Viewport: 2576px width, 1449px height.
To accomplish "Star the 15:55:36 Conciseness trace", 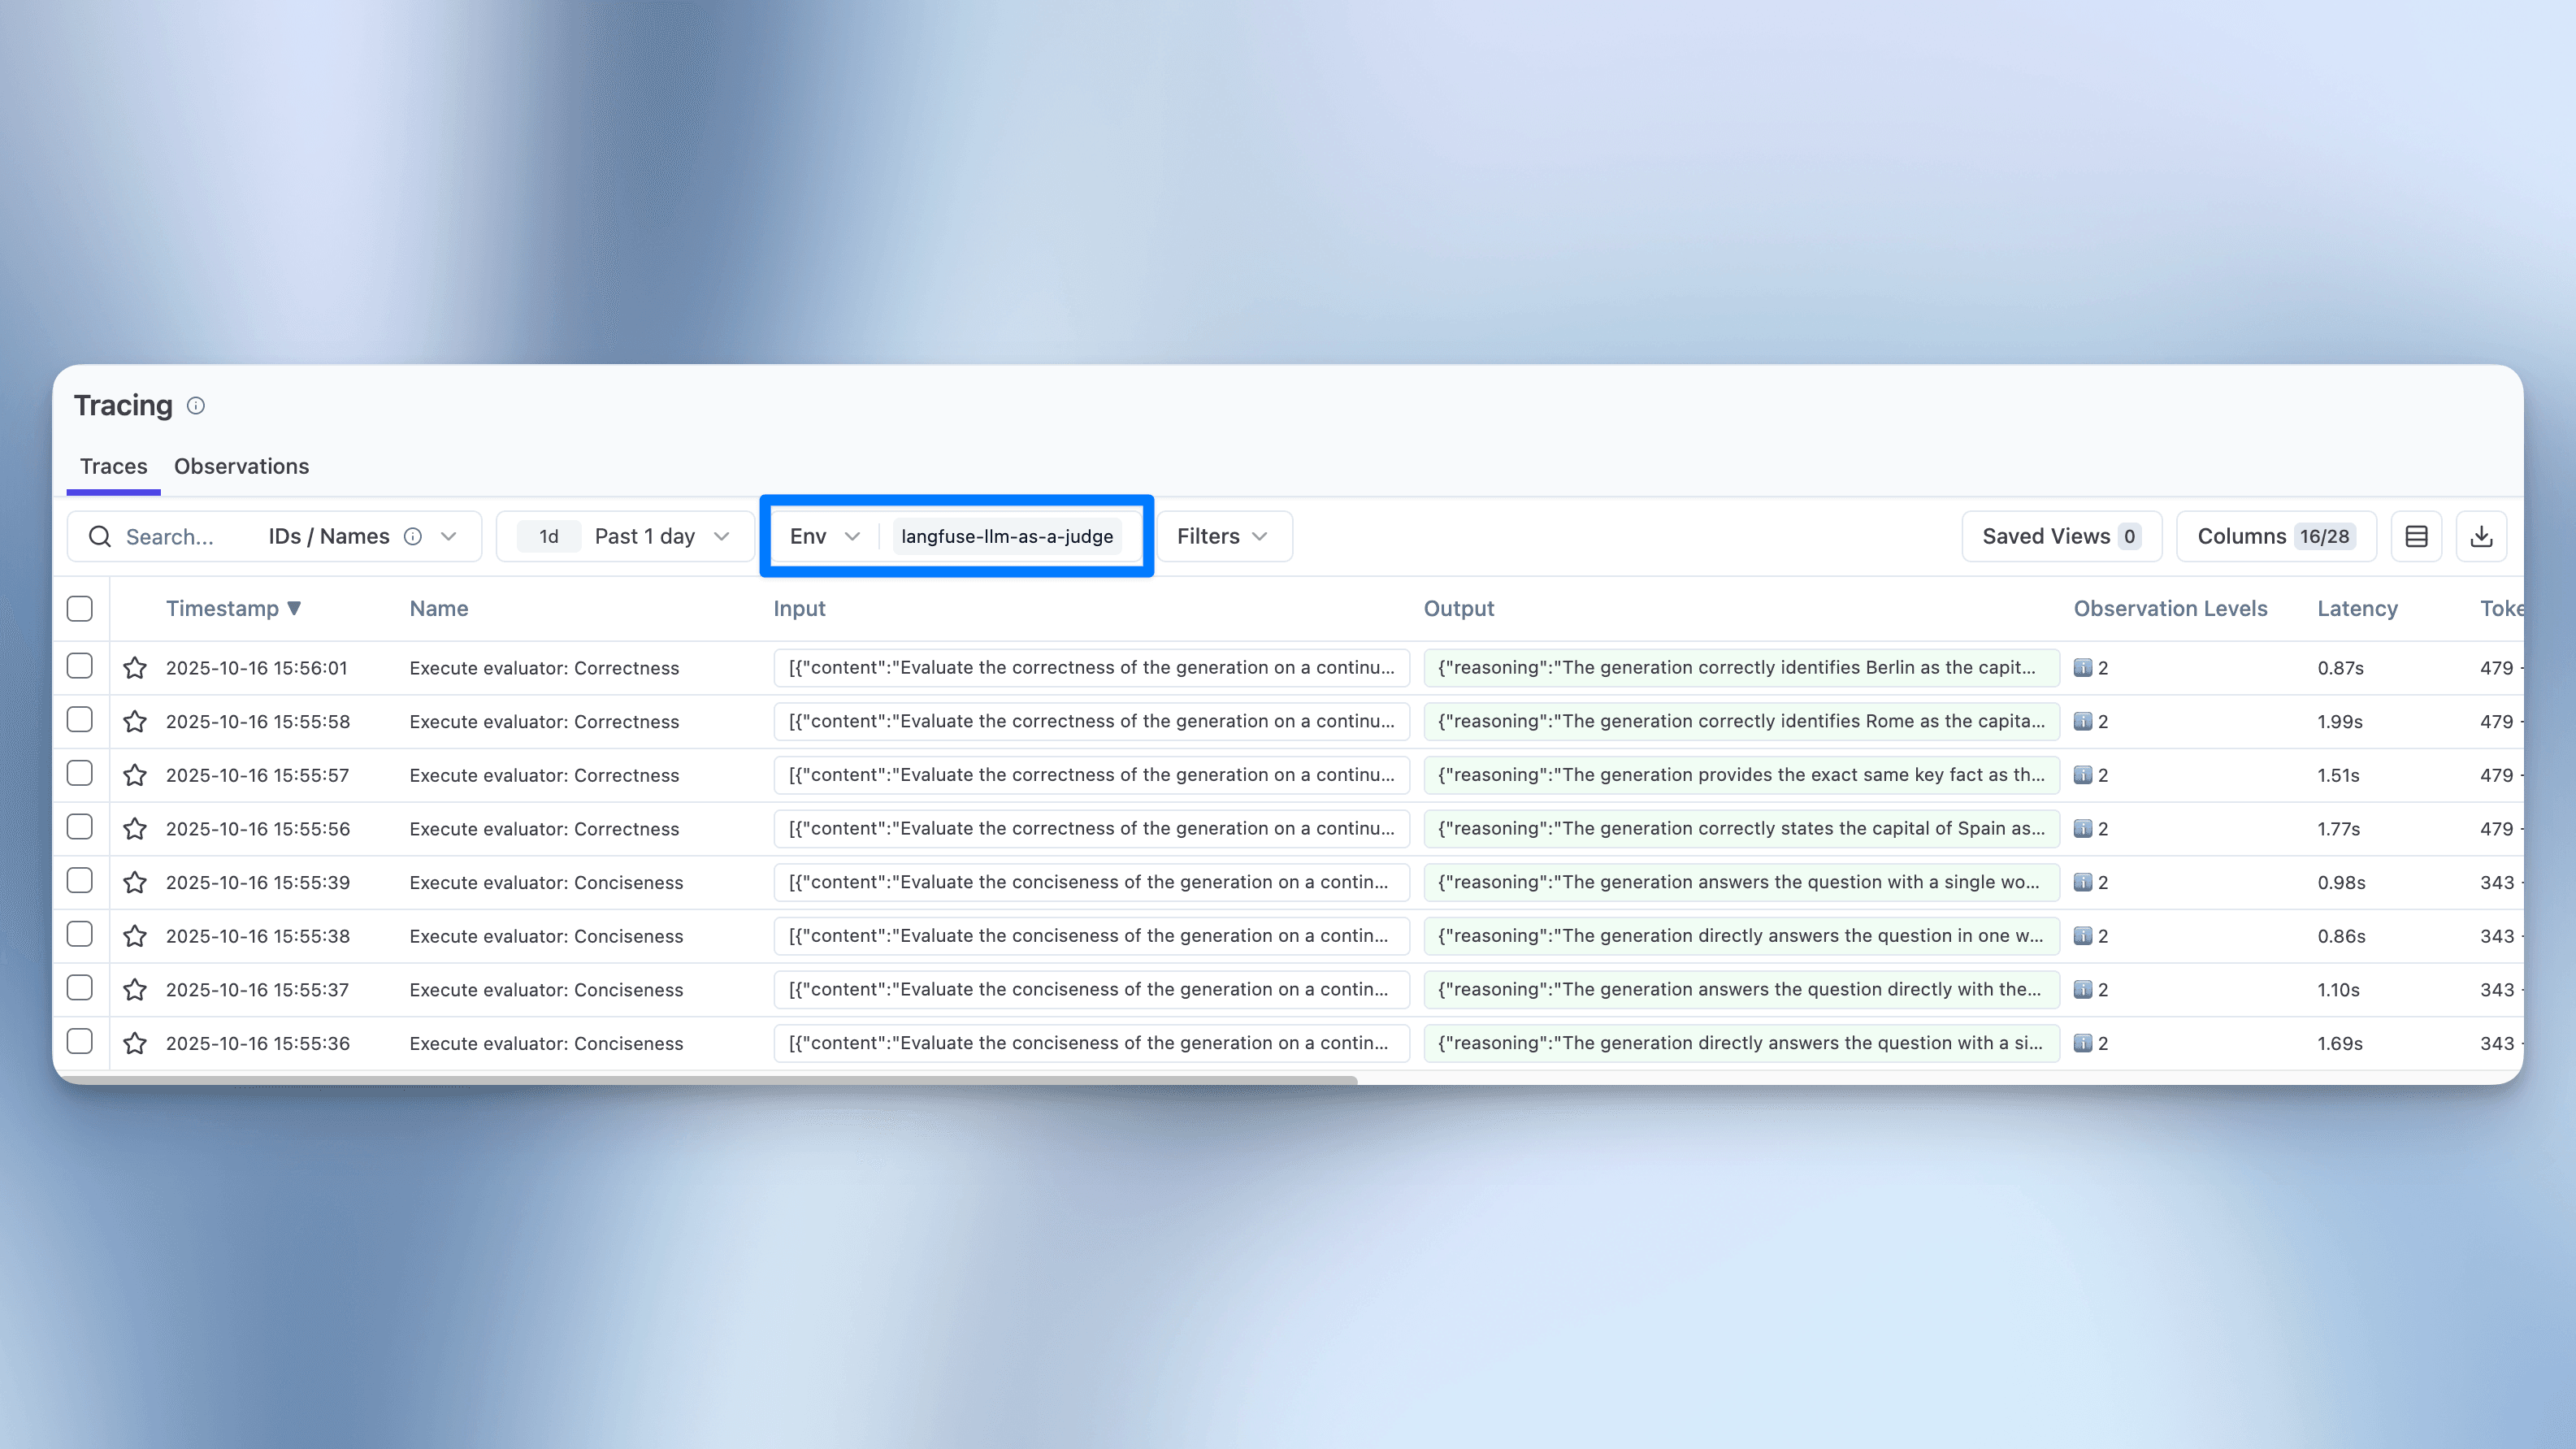I will click(x=135, y=1043).
